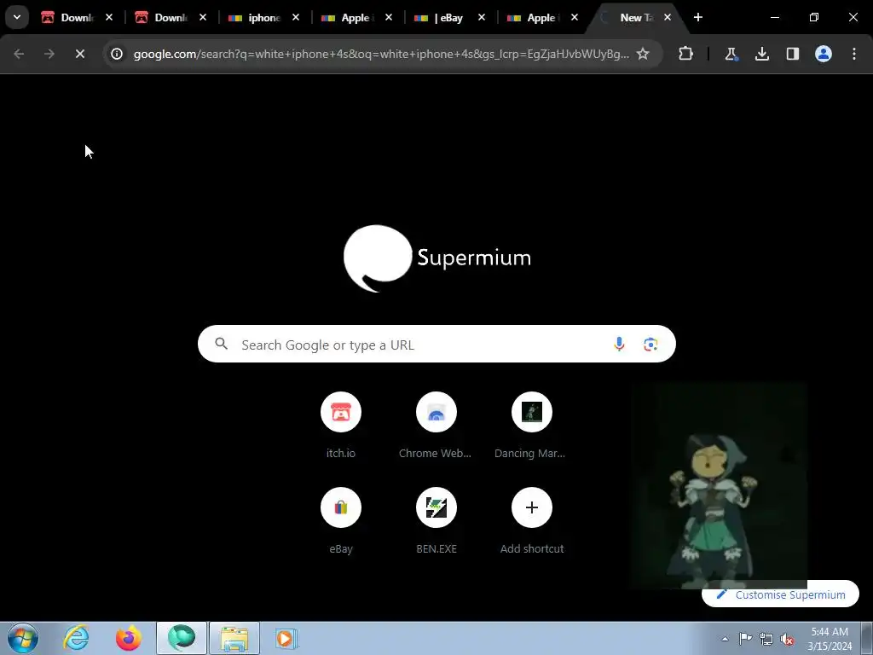
Task: Open the three-dot browser menu
Action: [x=854, y=54]
